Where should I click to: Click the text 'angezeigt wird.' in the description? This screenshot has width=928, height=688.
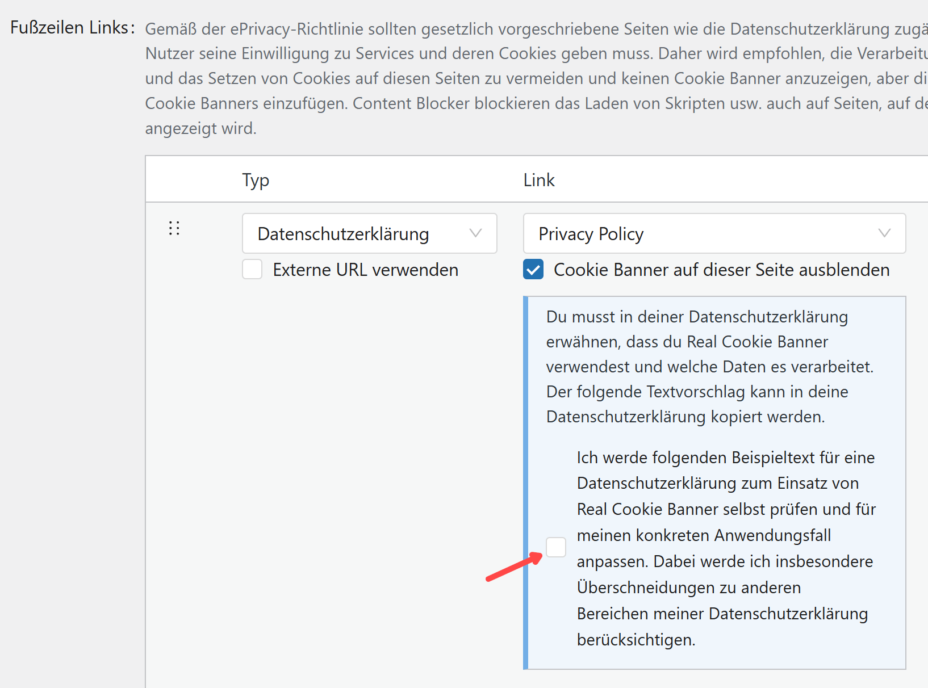pyautogui.click(x=201, y=128)
